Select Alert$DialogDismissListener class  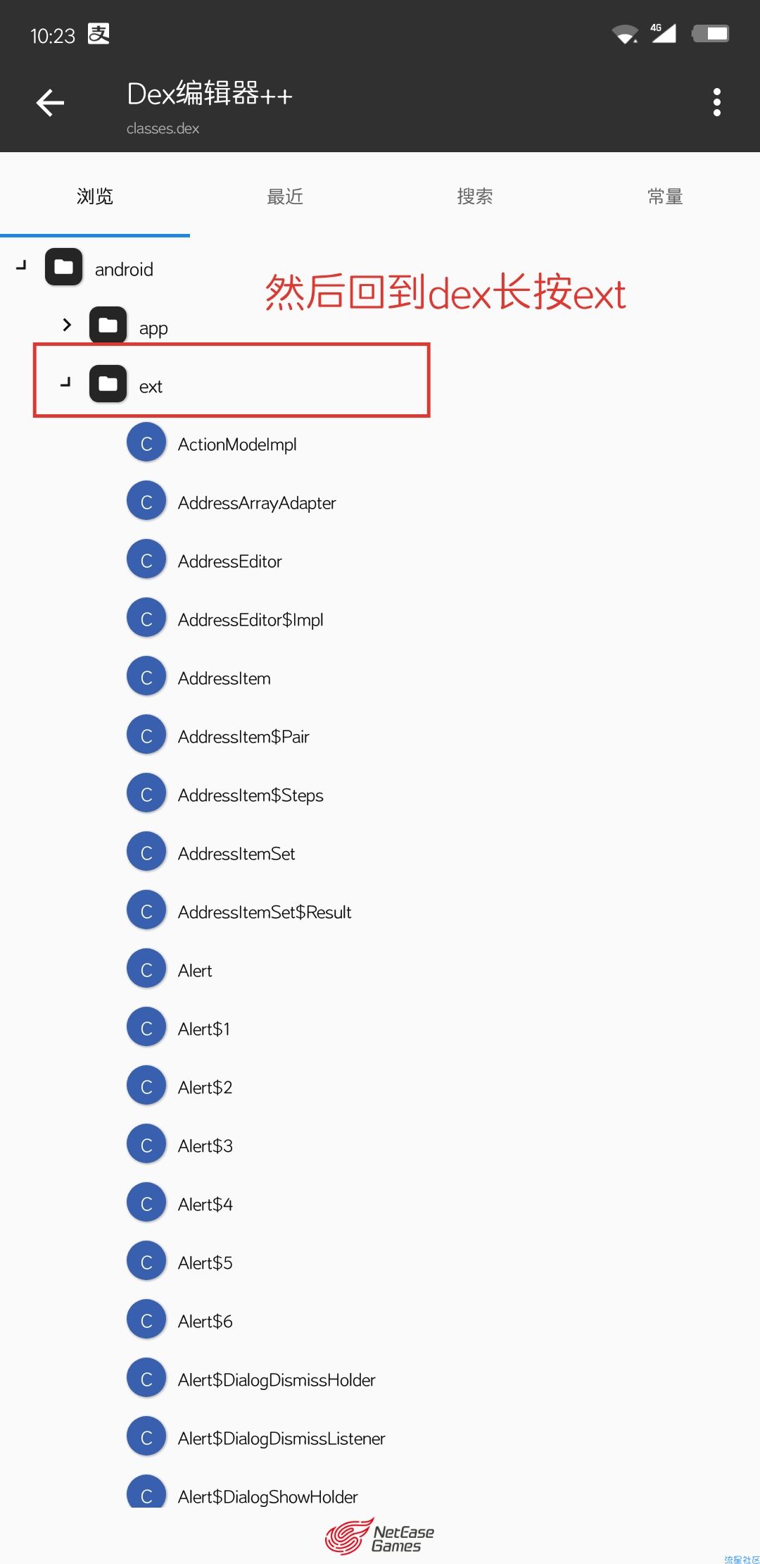coord(281,1439)
